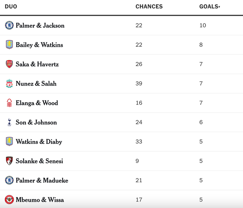Click the Nottingham Forest crest beside Elanga & Wood
The height and width of the screenshot is (208, 243).
[x=9, y=103]
